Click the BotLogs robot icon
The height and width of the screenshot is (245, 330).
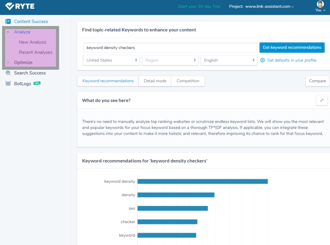coord(8,83)
